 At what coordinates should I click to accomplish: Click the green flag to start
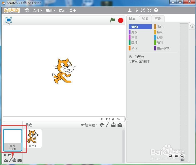point(112,20)
